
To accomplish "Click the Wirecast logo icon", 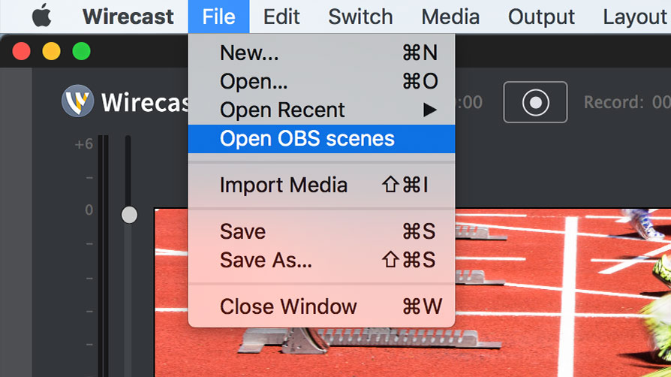I will 77,101.
